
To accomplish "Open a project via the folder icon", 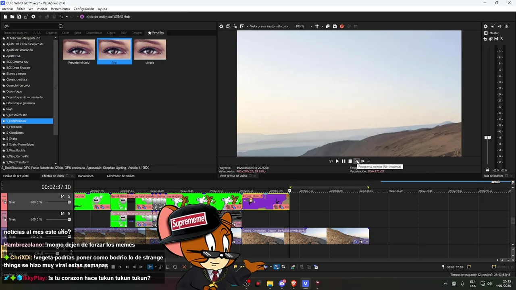I will pyautogui.click(x=12, y=17).
